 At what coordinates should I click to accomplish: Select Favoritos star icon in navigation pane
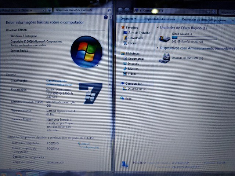tap(123, 27)
